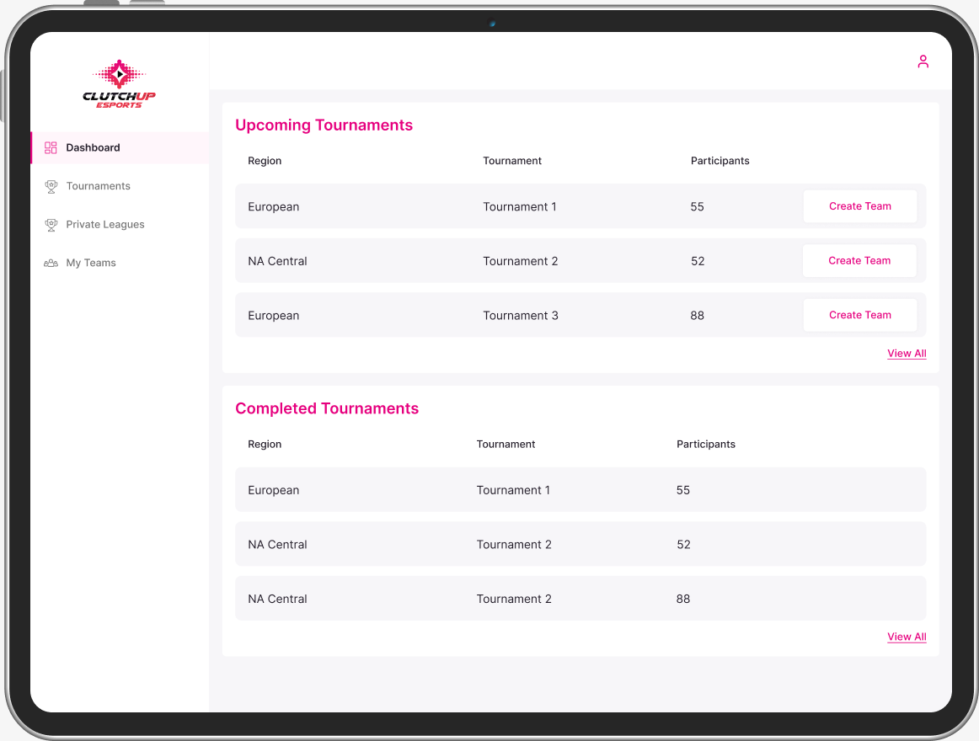Click participants value 52 in Completed table
Screen dimensions: 979x741
point(683,544)
